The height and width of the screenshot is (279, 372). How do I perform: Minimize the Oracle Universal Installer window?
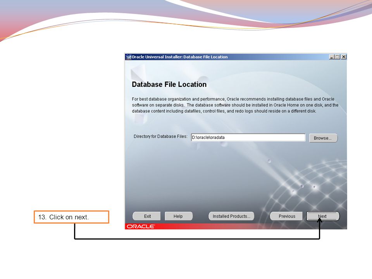[332, 57]
